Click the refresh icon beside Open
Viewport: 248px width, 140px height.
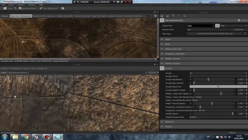click(15, 8)
